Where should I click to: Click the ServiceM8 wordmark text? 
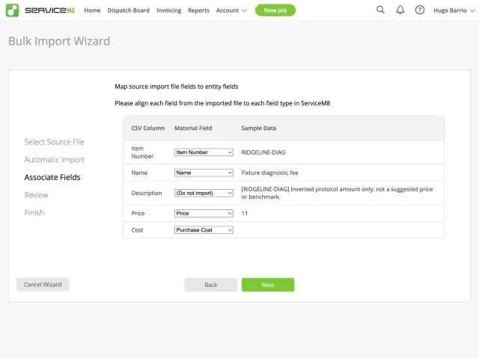pos(49,10)
